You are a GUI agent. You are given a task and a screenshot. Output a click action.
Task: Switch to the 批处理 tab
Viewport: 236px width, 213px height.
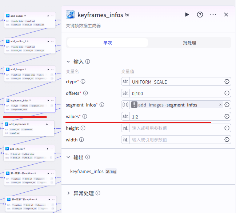[189, 43]
